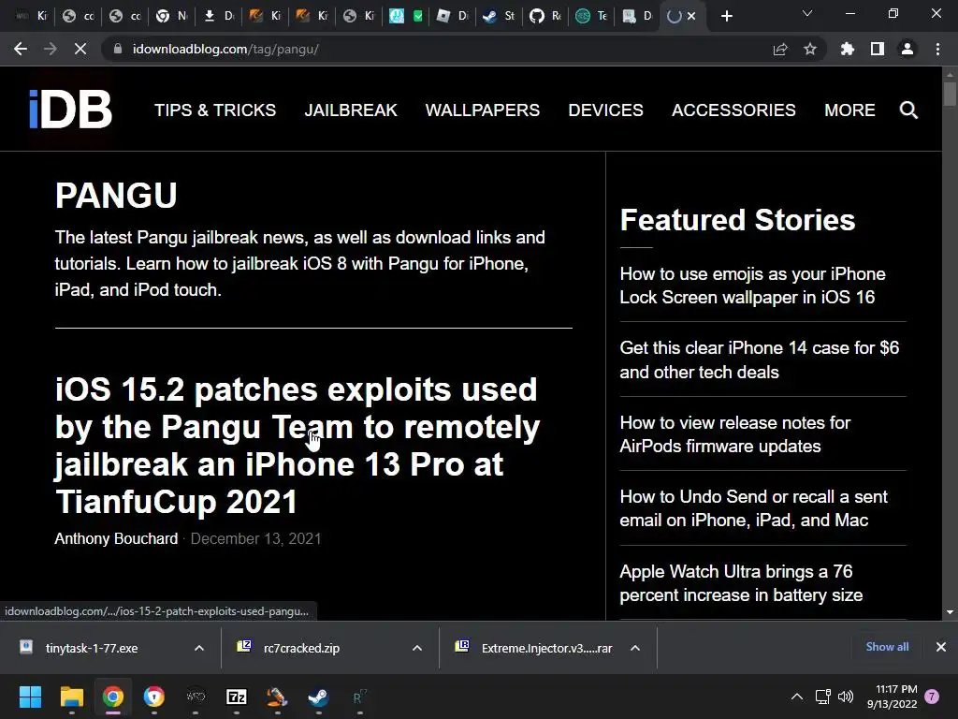Open AirPods firmware release notes story
Image resolution: width=958 pixels, height=719 pixels.
(735, 434)
